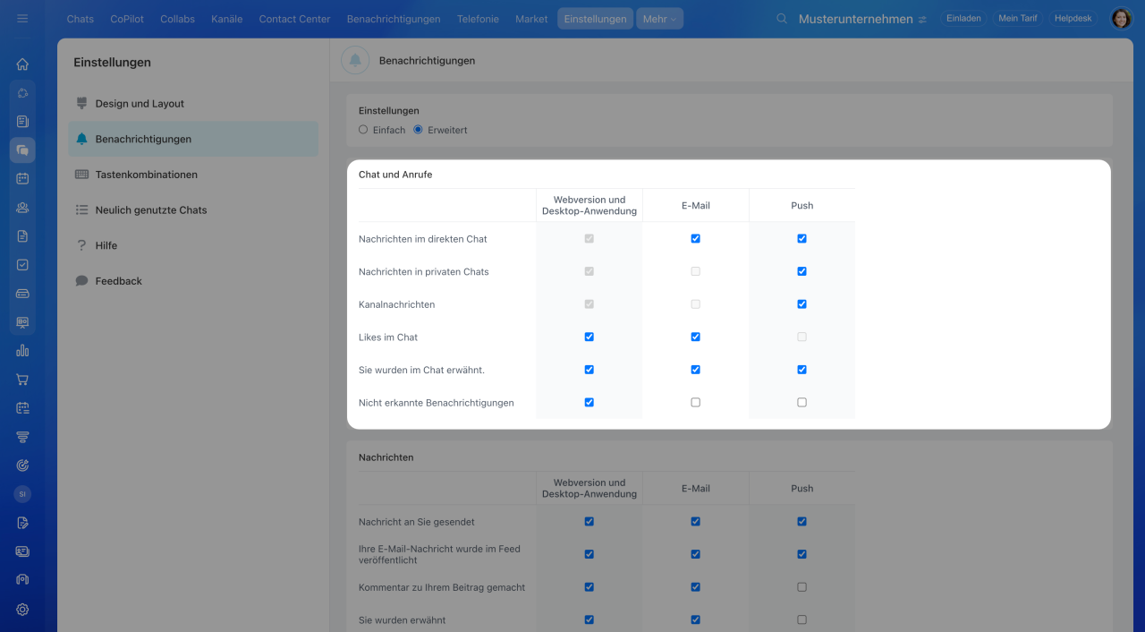Open the CoPilot tab
The image size is (1145, 632).
click(127, 19)
